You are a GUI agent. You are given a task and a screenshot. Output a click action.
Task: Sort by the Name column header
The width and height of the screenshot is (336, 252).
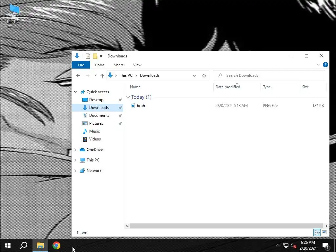(x=135, y=87)
